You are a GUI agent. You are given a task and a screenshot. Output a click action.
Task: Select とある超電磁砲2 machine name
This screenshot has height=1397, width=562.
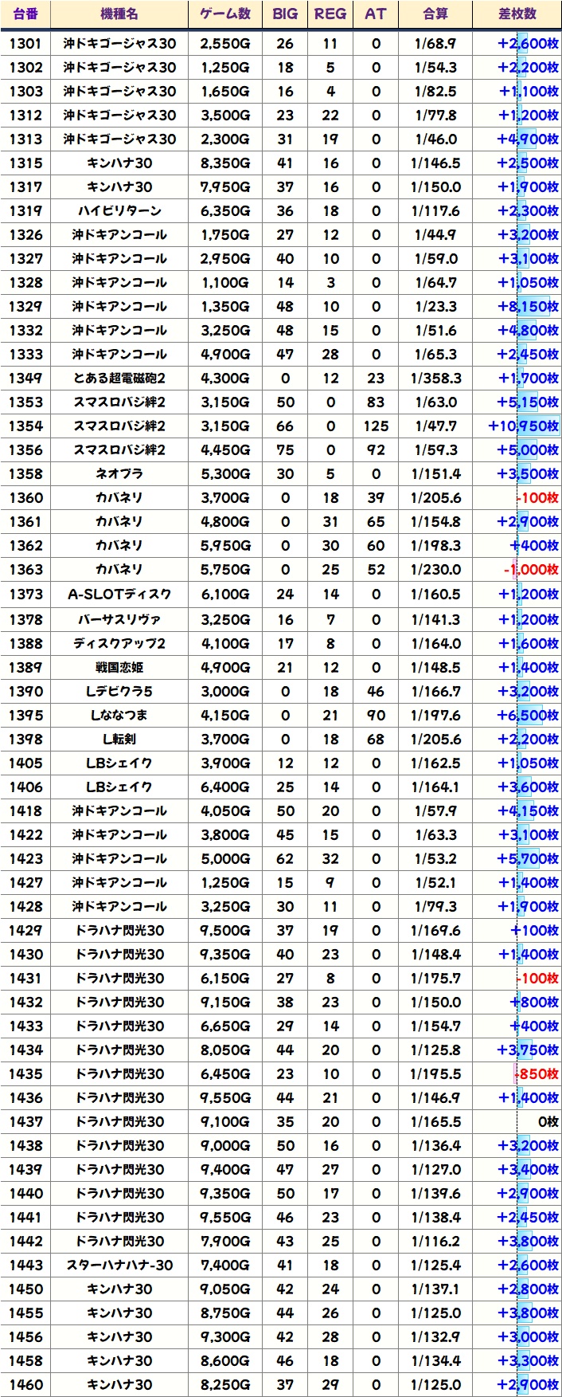(x=119, y=379)
